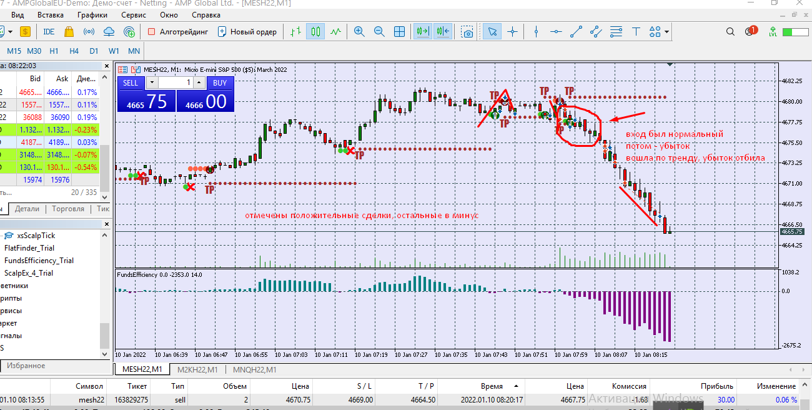Screen dimensions: 812x410
Task: Open the Окно menu
Action: [x=169, y=14]
